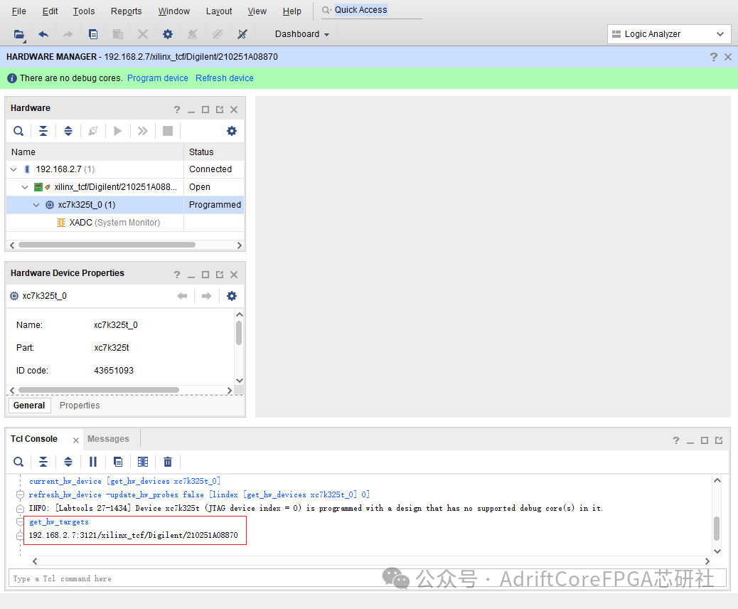Go to previous object in Device Properties

click(182, 296)
